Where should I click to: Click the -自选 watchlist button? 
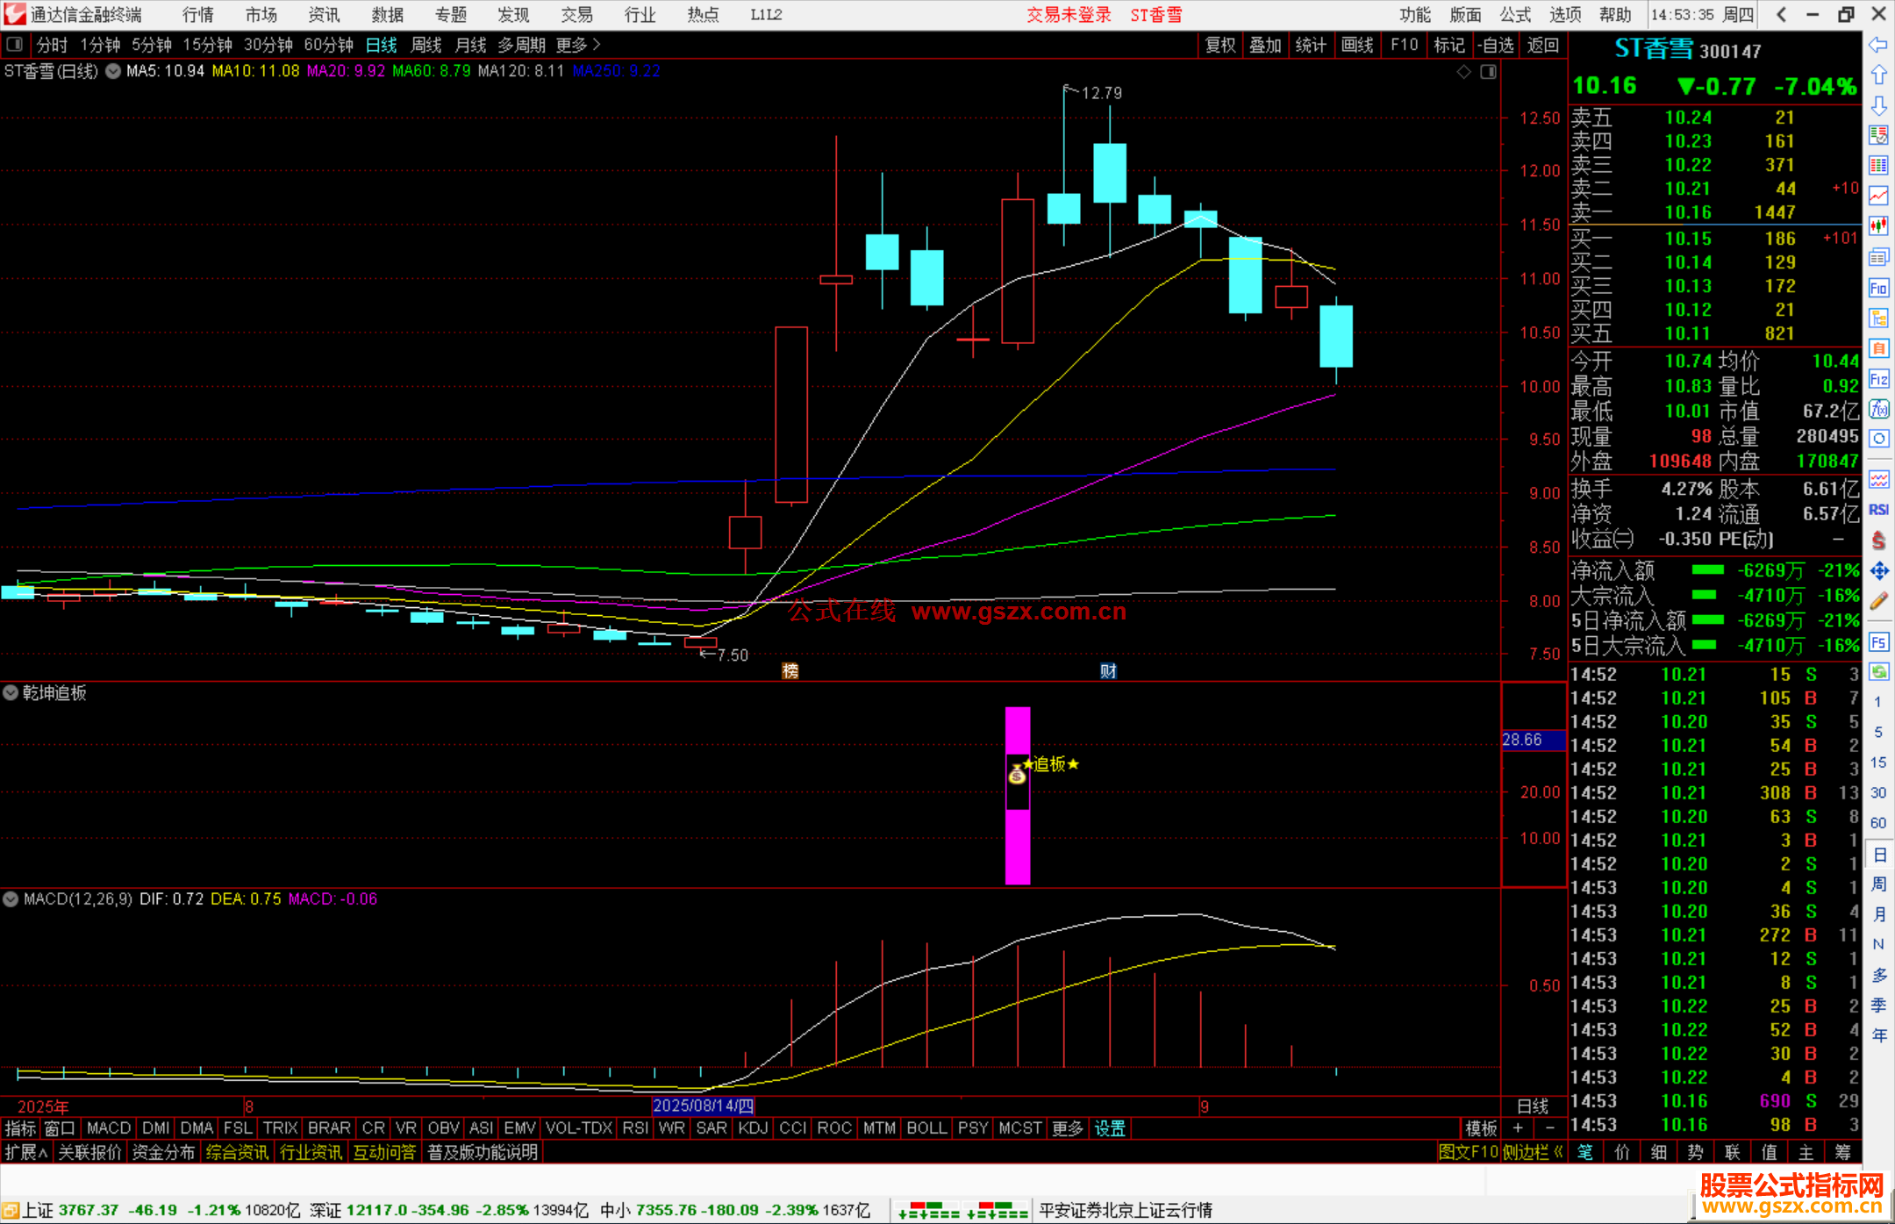click(1495, 45)
